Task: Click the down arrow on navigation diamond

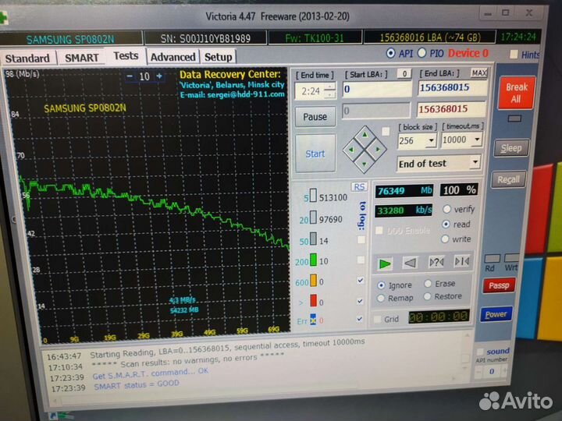Action: pos(365,164)
